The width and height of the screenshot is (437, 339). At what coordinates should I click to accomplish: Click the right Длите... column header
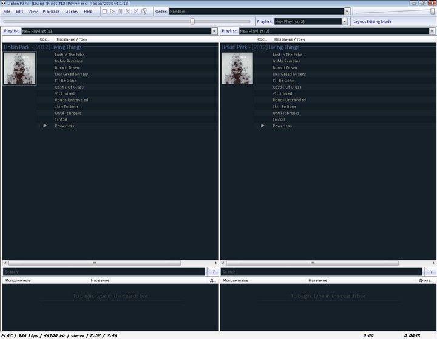[x=426, y=280]
